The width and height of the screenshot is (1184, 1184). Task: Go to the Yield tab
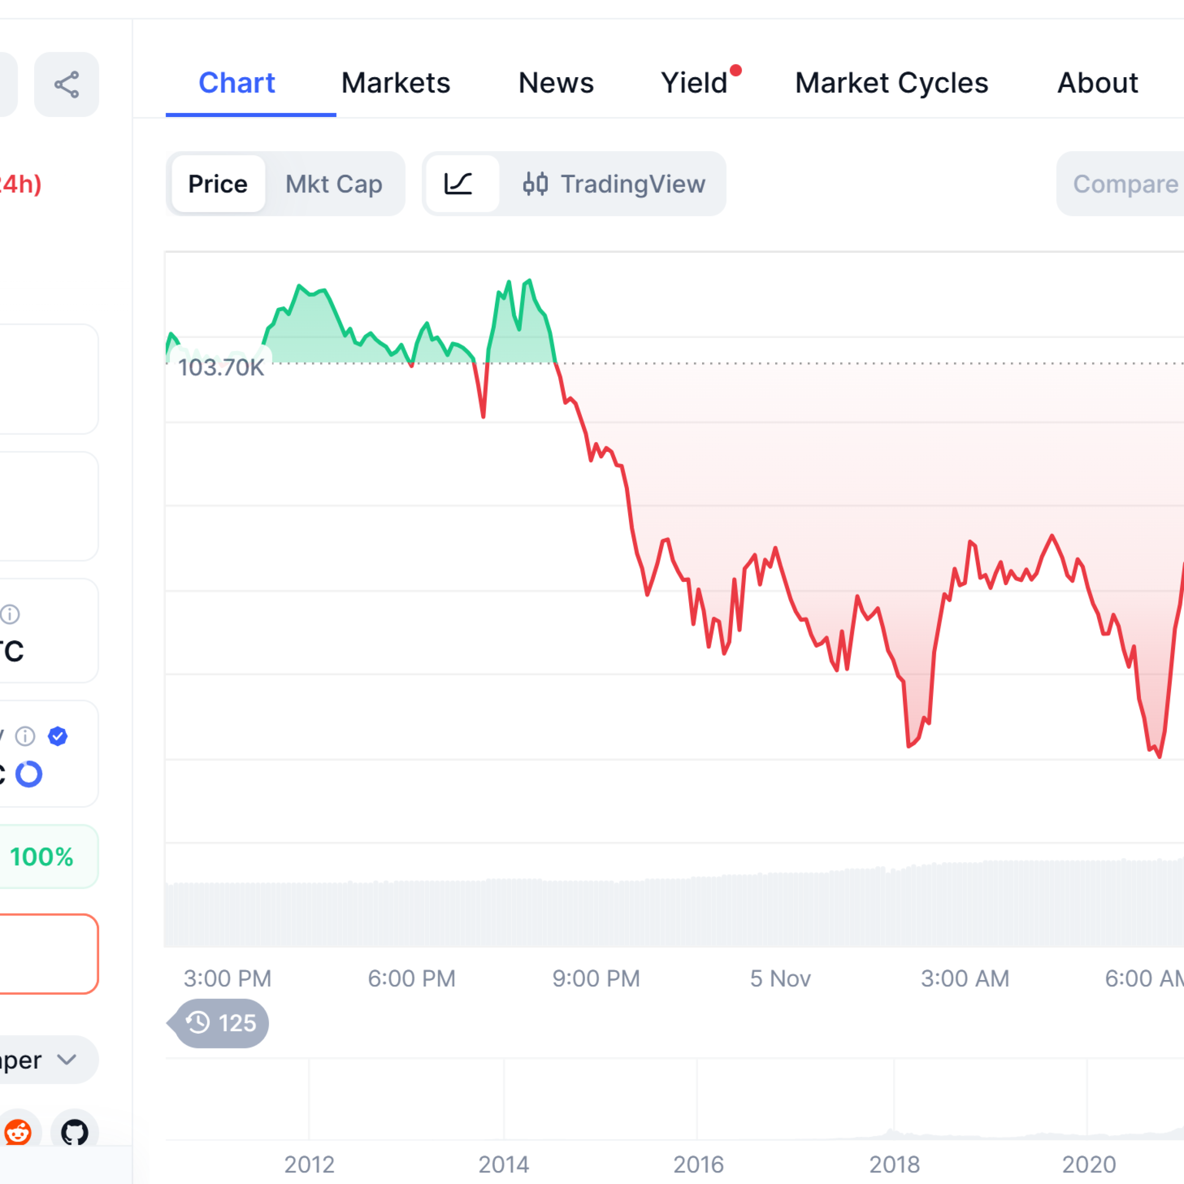point(694,83)
